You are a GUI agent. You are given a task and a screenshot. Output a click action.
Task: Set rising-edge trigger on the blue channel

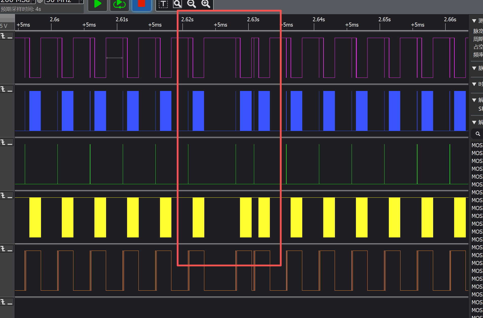pyautogui.click(x=3, y=89)
